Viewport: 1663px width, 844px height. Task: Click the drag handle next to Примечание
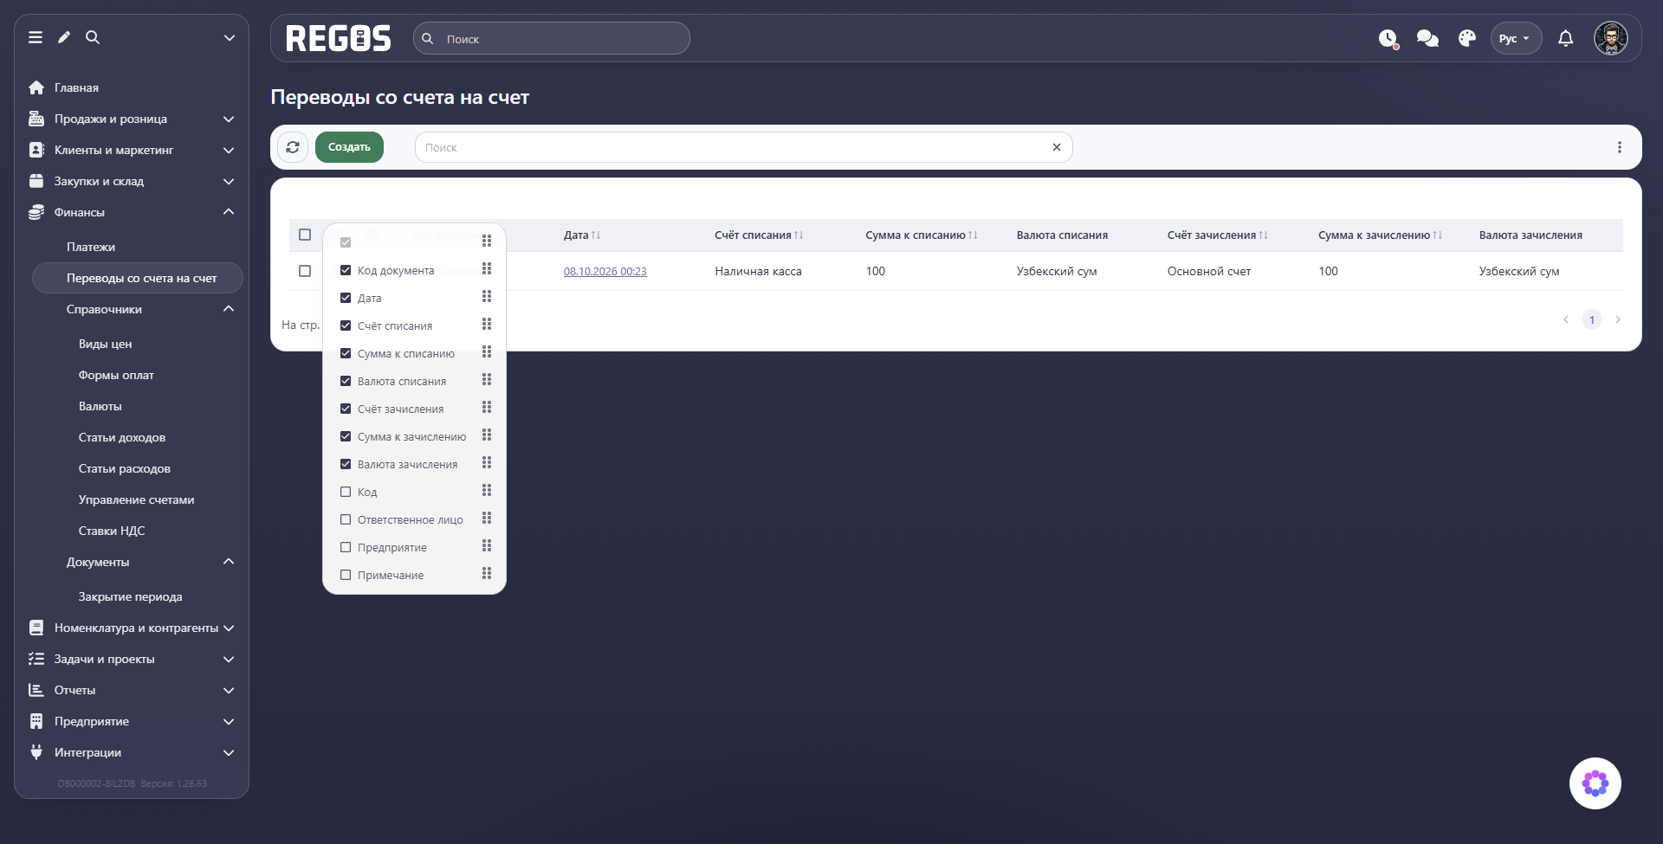point(487,574)
